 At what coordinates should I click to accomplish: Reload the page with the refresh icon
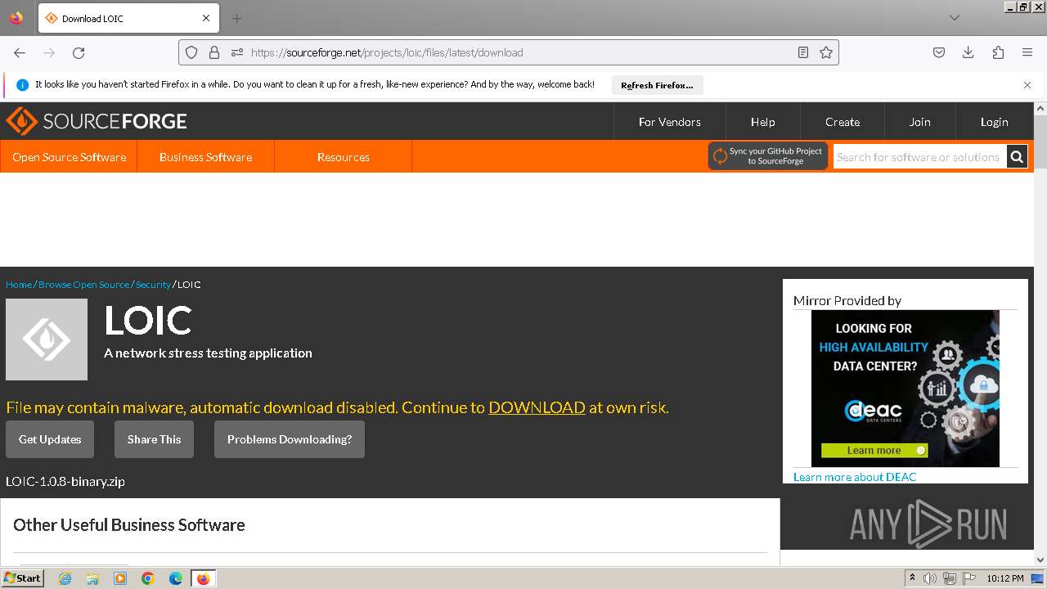(x=79, y=52)
